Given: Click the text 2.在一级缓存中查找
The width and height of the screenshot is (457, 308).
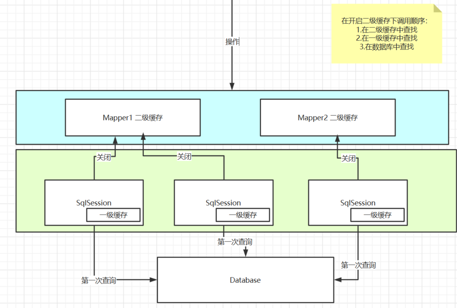Looking at the screenshot, I should point(387,38).
